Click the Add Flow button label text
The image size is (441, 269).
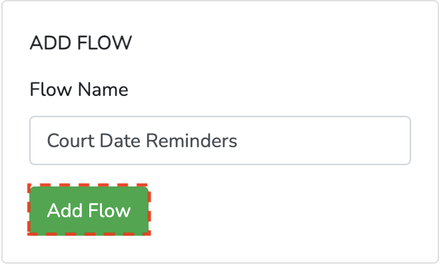point(89,210)
